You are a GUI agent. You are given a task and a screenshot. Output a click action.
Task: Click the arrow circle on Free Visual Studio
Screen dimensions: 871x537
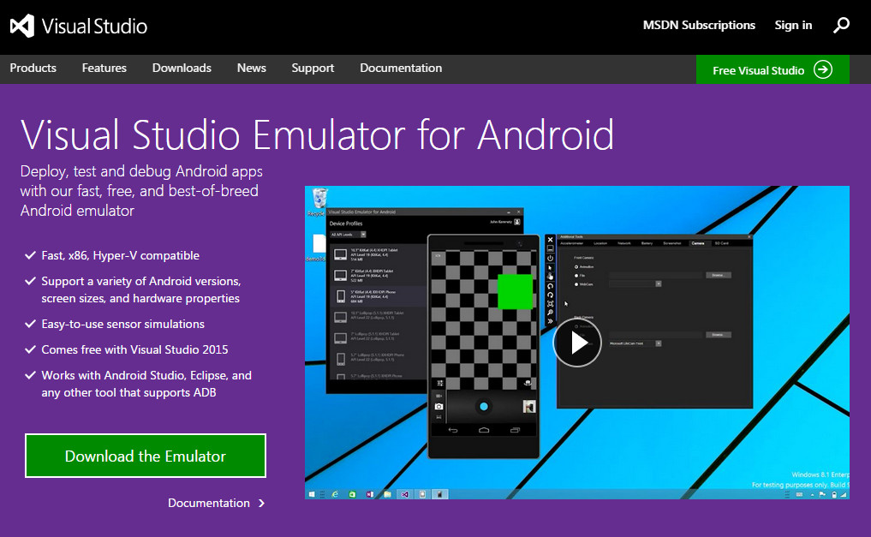coord(823,70)
